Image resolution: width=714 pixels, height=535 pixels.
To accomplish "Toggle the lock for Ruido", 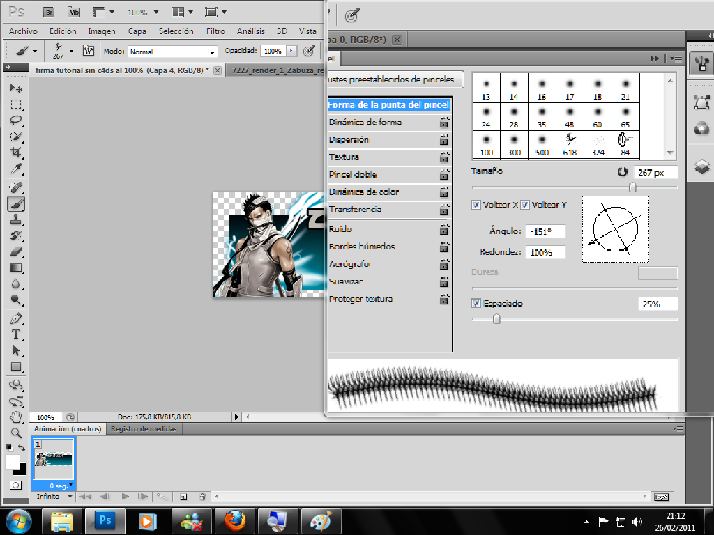I will pyautogui.click(x=444, y=229).
